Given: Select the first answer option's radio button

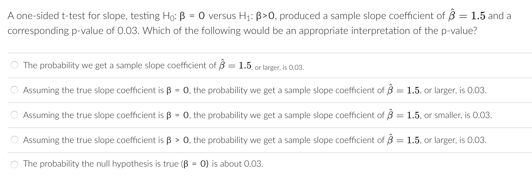Looking at the screenshot, I should pyautogui.click(x=15, y=65).
